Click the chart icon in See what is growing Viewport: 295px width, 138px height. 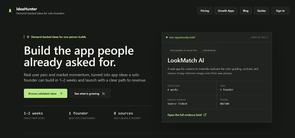point(104,94)
